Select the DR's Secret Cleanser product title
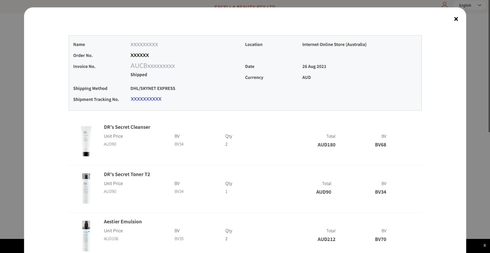The height and width of the screenshot is (253, 490). [127, 127]
